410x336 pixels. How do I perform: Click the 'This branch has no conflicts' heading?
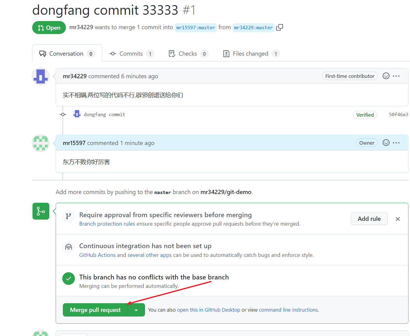point(154,277)
